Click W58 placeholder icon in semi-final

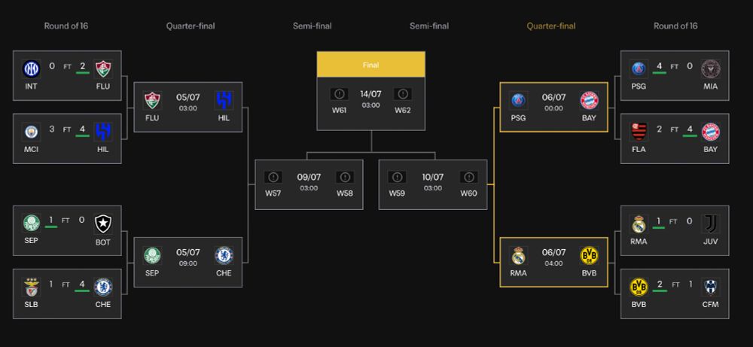tap(344, 177)
